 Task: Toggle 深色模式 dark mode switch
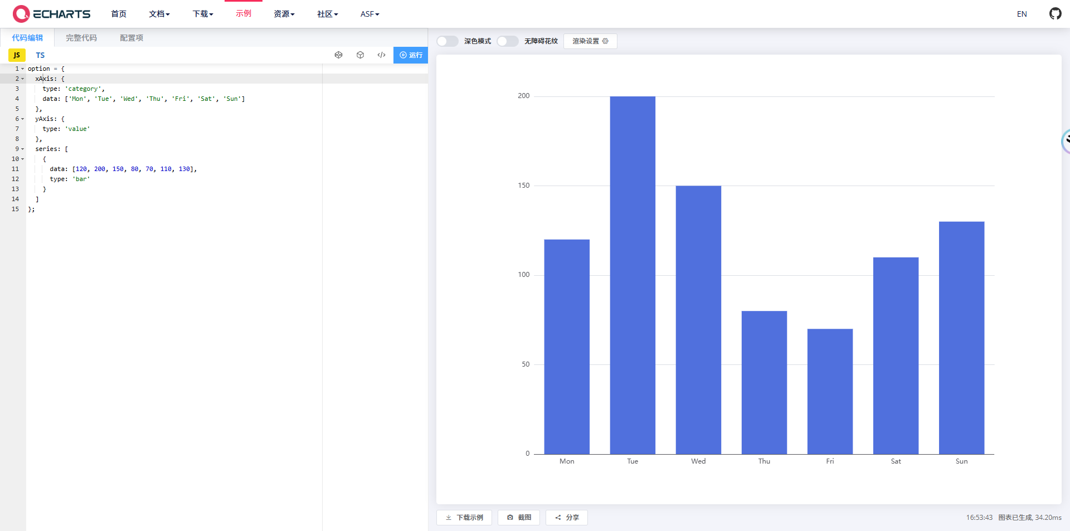coord(447,41)
